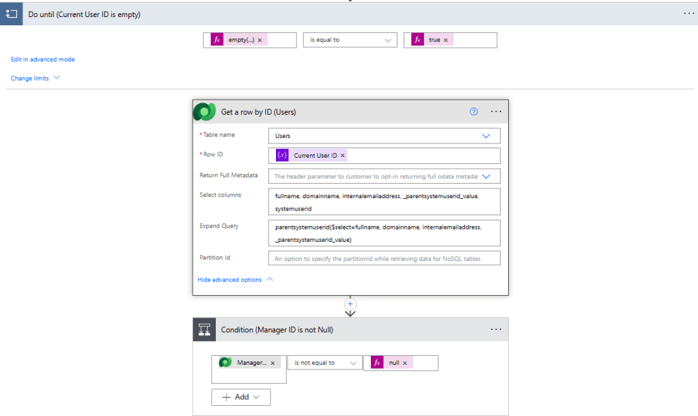This screenshot has width=698, height=416.
Task: Open help for Get a row by ID
Action: tap(474, 111)
